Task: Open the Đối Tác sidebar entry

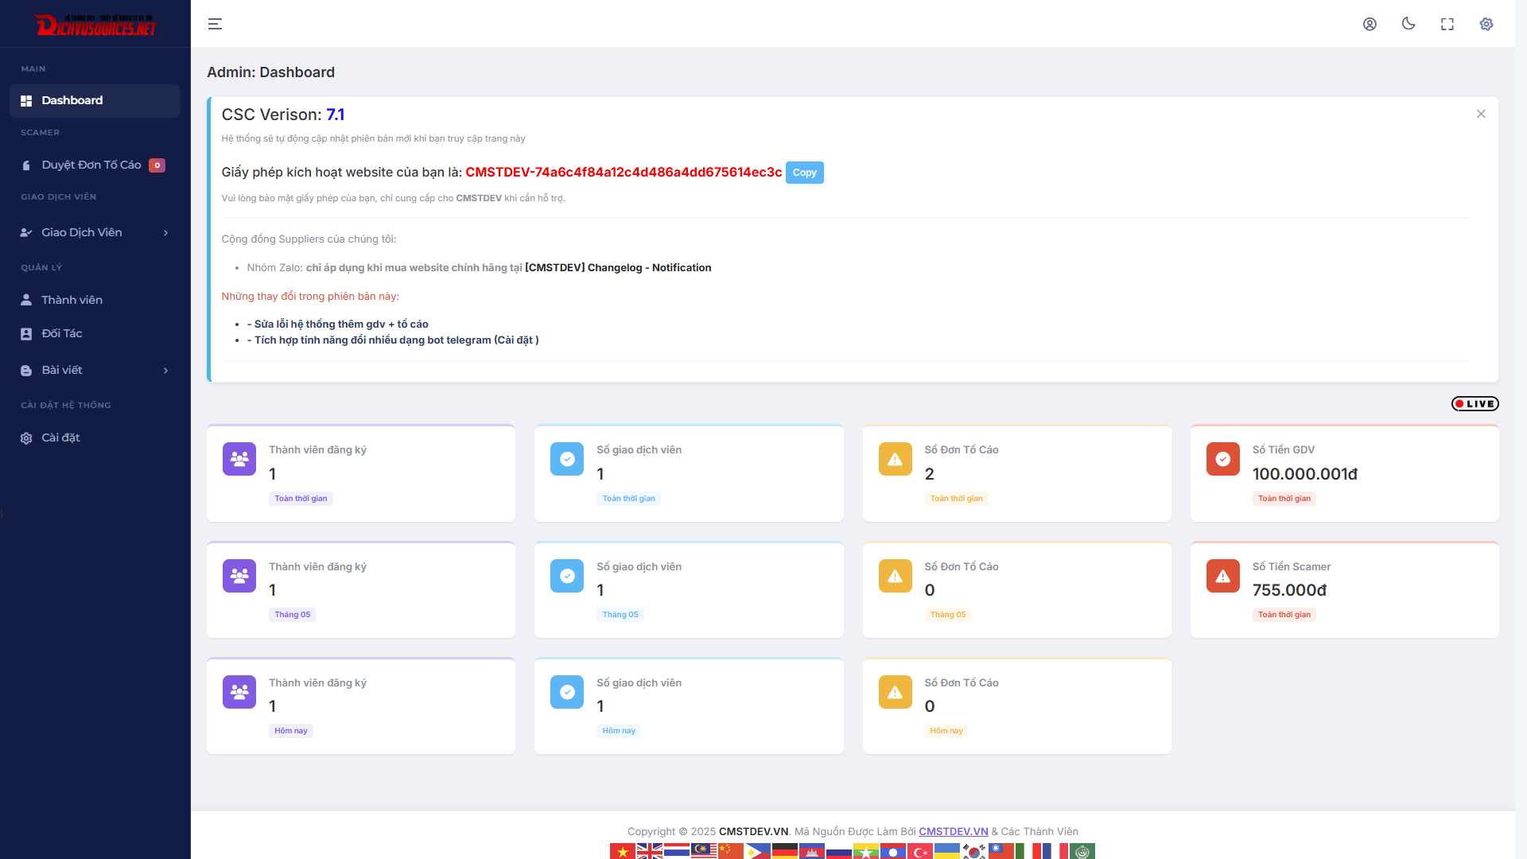Action: click(x=61, y=334)
